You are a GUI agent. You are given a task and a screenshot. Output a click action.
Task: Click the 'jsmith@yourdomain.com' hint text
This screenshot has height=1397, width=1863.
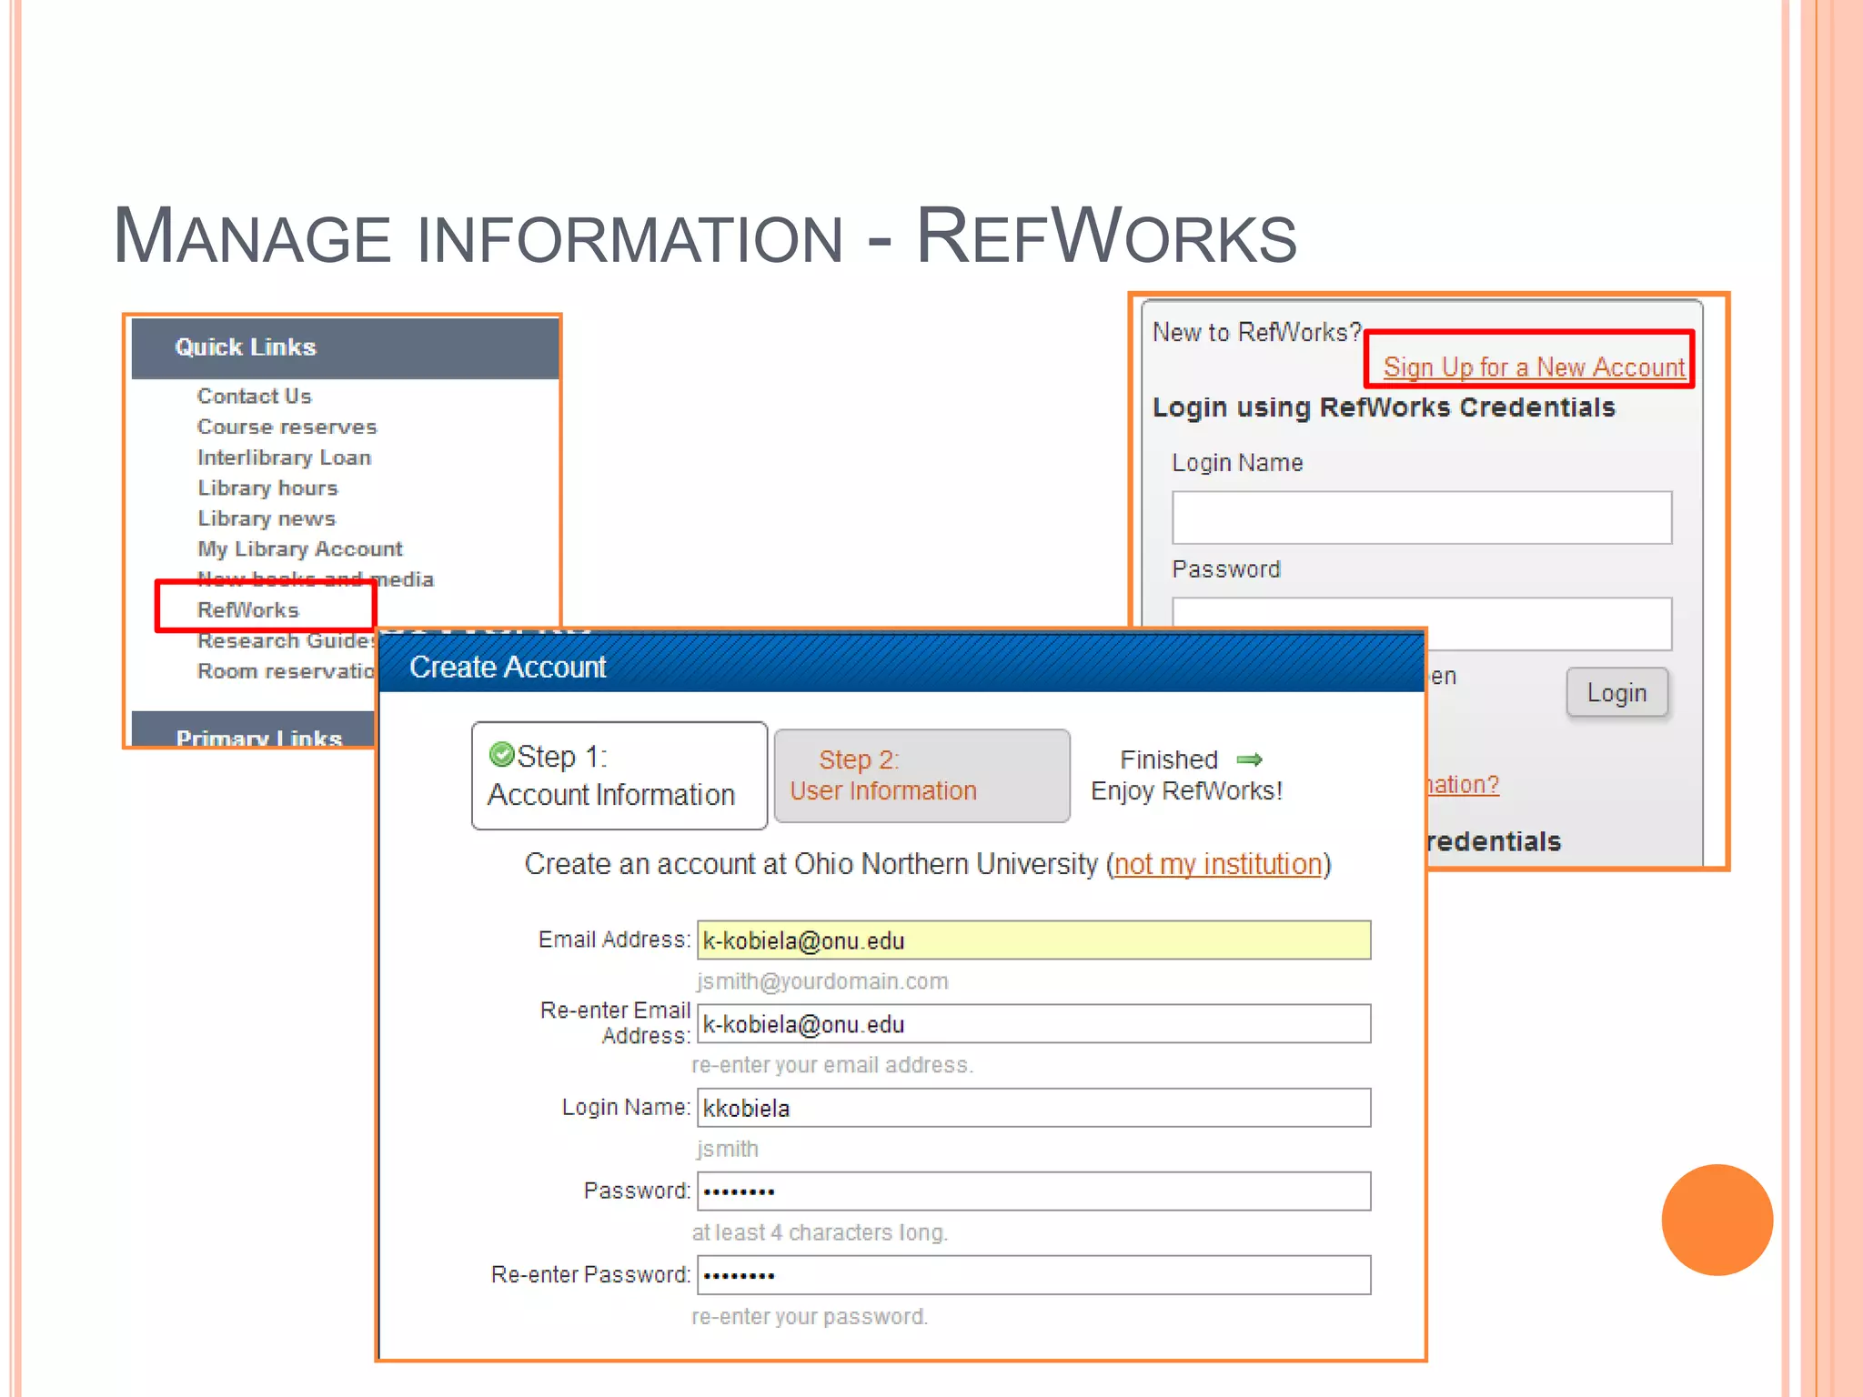(x=822, y=981)
